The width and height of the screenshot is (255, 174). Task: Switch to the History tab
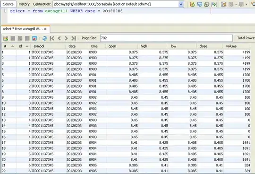pos(24,4)
